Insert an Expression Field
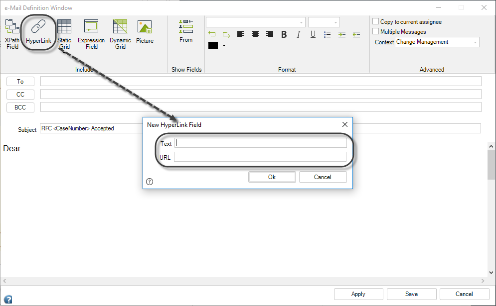 [91, 34]
